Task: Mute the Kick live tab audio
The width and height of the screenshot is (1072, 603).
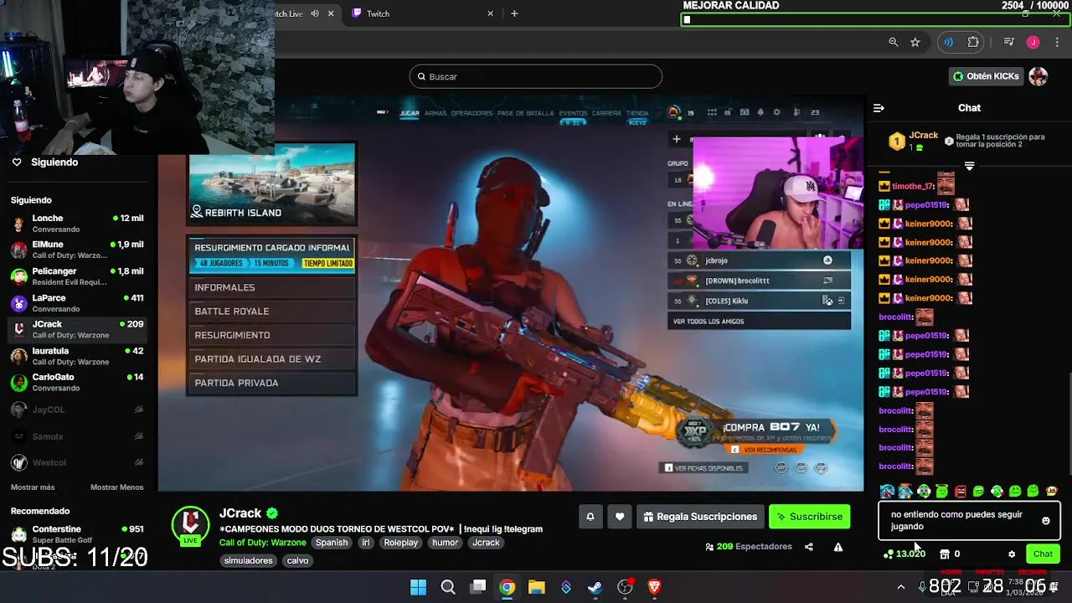Action: click(x=315, y=13)
